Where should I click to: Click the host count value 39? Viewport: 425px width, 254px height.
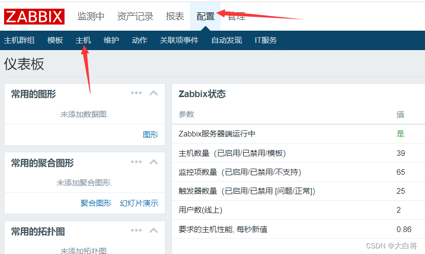[x=400, y=153]
